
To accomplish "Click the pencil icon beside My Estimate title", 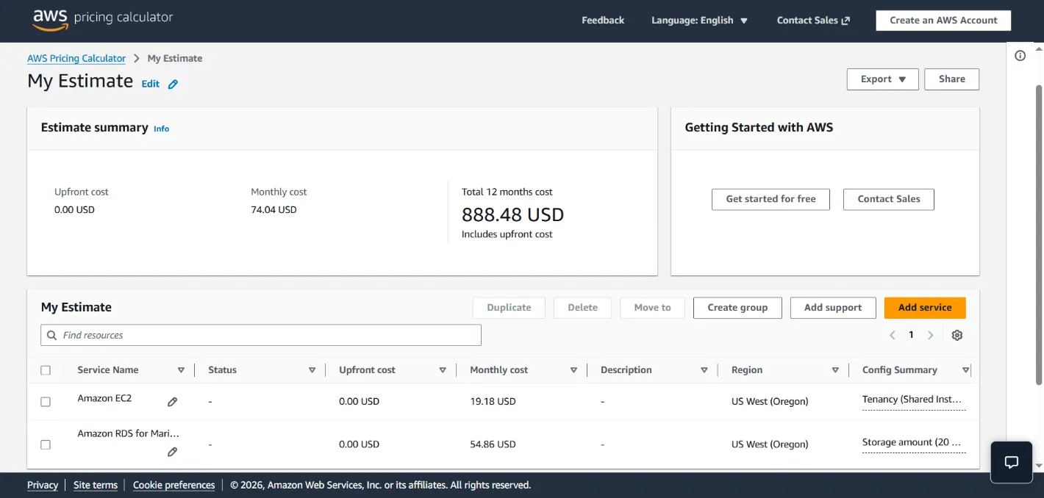I will pos(173,84).
